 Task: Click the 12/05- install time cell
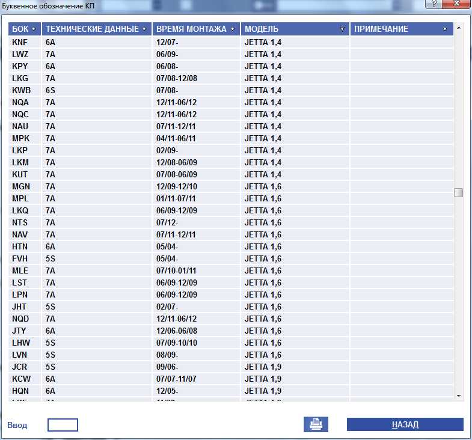tap(167, 391)
